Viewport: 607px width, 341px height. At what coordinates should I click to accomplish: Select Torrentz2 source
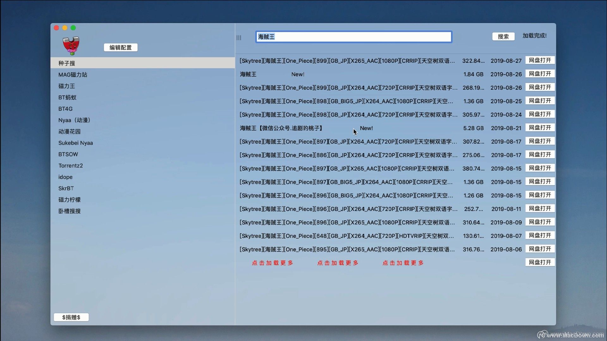[x=143, y=165]
